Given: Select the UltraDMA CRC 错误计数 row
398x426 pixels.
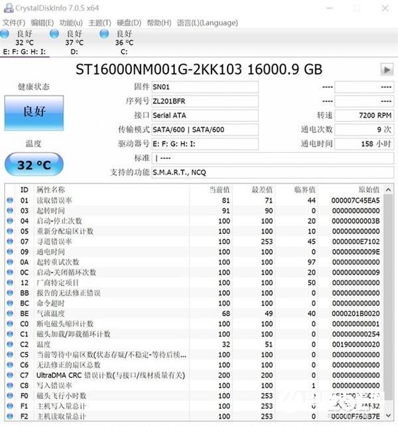Looking at the screenshot, I should point(194,375).
